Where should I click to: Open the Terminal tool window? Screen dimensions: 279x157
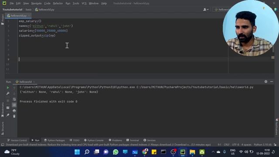[133, 140]
